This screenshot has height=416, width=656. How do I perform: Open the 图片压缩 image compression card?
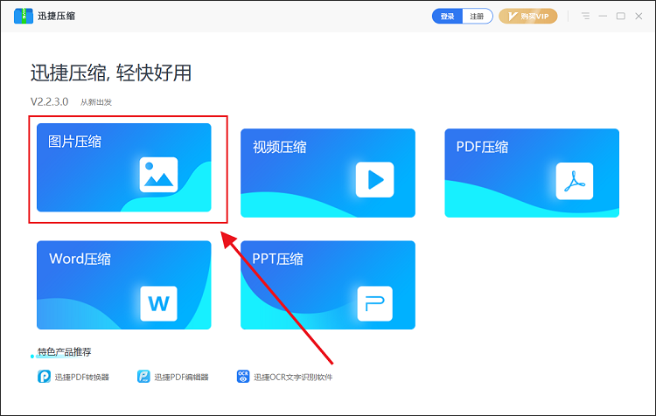124,167
